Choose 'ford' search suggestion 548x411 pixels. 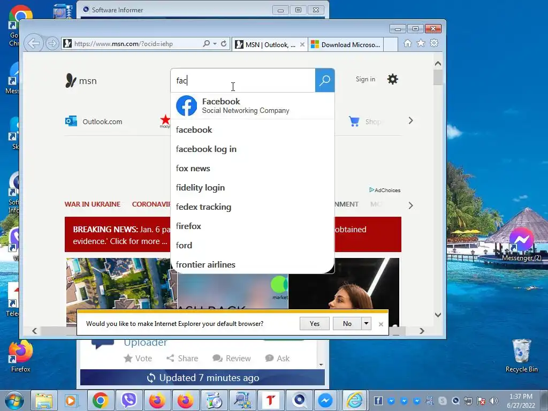(253, 245)
